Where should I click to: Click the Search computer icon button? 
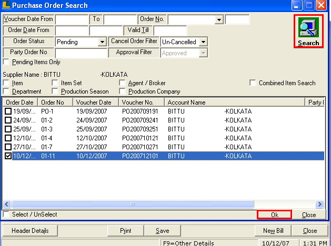[308, 31]
